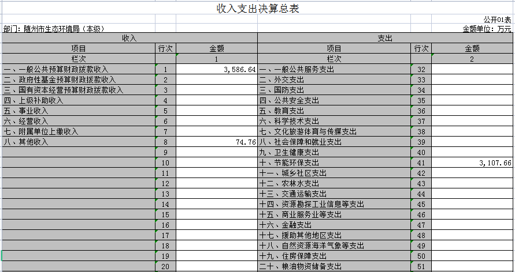This screenshot has height=272, width=515.
Task: Click row number cell 51
Action: click(421, 266)
